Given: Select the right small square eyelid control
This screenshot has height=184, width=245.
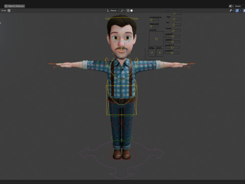Looking at the screenshot, I should point(160,53).
